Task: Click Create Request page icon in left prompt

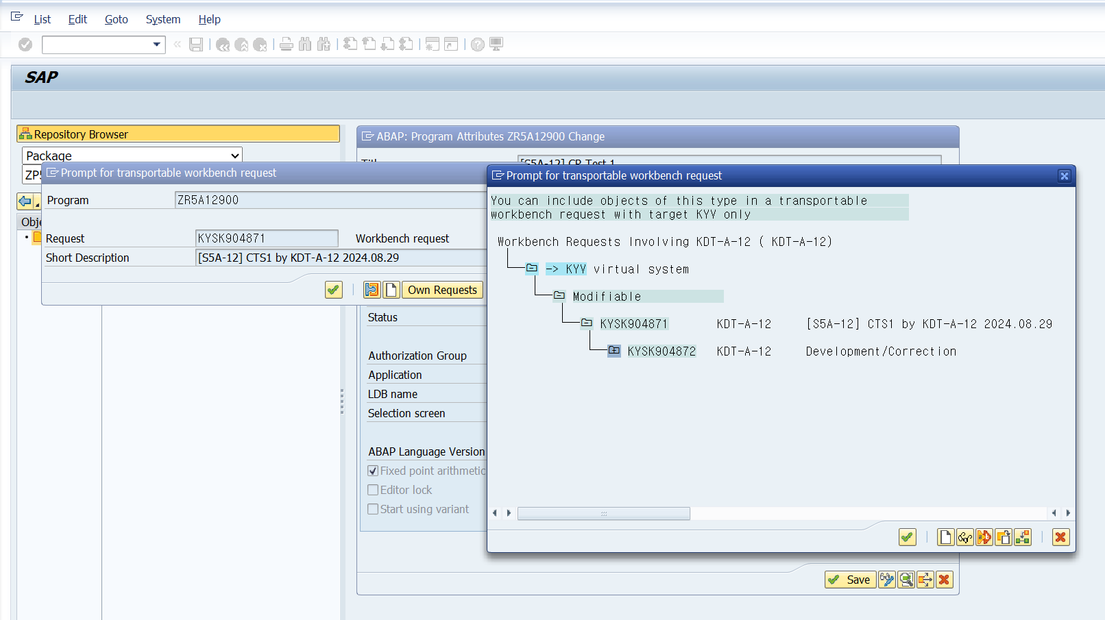Action: pyautogui.click(x=391, y=290)
